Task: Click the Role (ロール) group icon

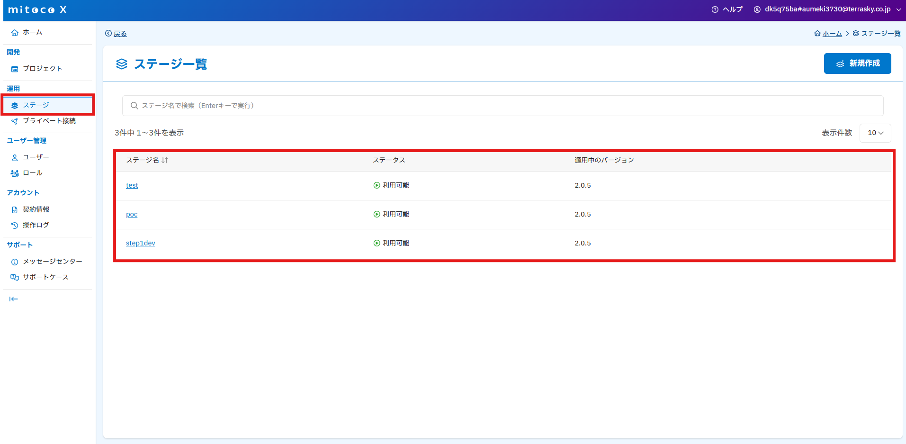Action: point(15,173)
